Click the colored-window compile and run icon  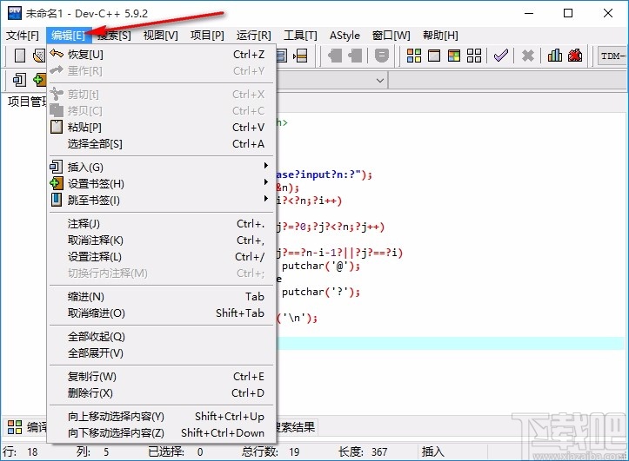click(x=454, y=56)
